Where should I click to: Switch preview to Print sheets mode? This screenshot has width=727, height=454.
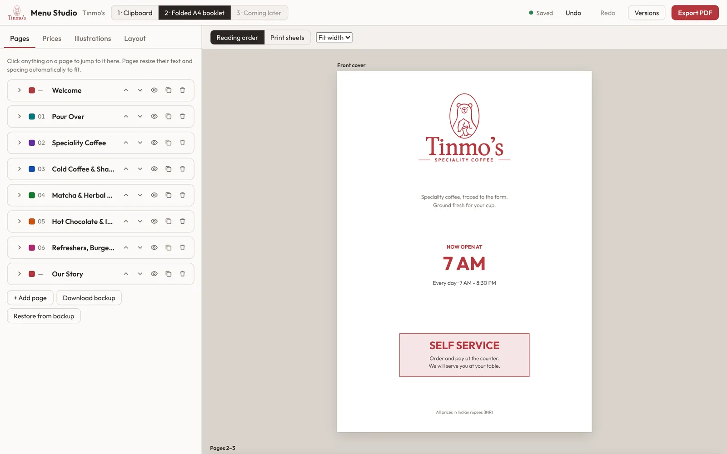click(x=287, y=38)
